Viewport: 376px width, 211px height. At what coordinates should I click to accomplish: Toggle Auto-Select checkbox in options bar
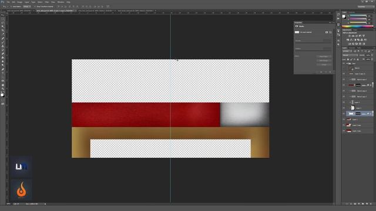point(11,6)
